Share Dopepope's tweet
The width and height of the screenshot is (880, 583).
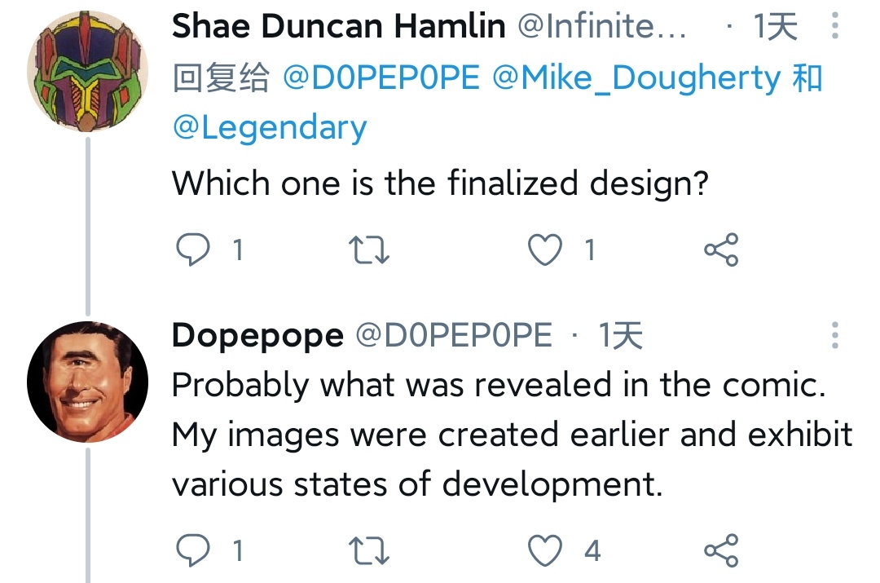(x=722, y=550)
